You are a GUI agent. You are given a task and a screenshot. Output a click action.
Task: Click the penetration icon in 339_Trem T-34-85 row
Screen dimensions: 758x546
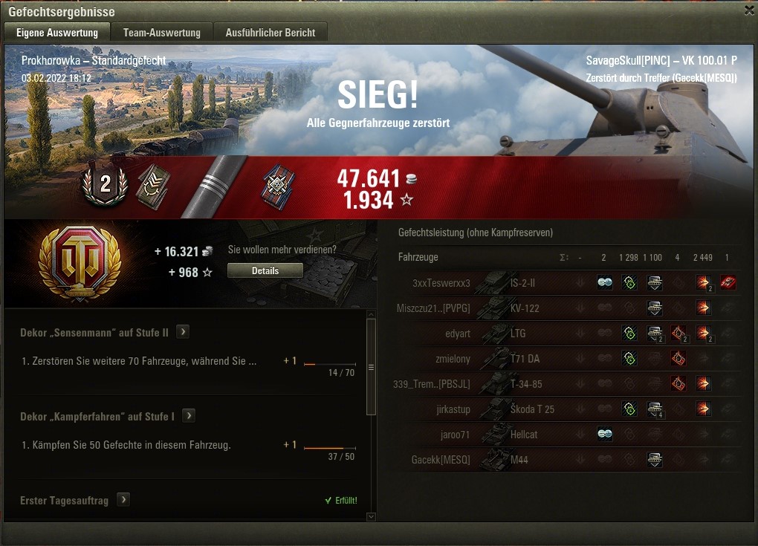[703, 383]
